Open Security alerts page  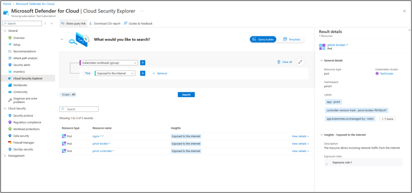click(22, 65)
